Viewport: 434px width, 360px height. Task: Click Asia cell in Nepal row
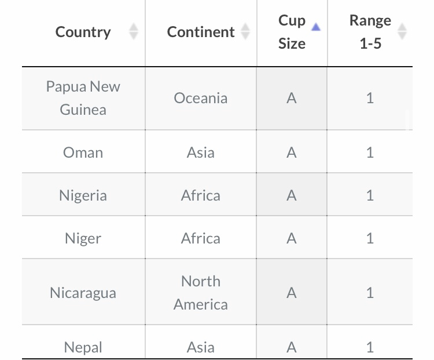click(x=201, y=347)
